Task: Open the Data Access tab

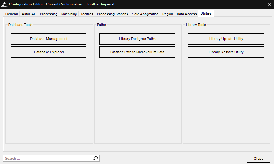Action: tap(187, 14)
